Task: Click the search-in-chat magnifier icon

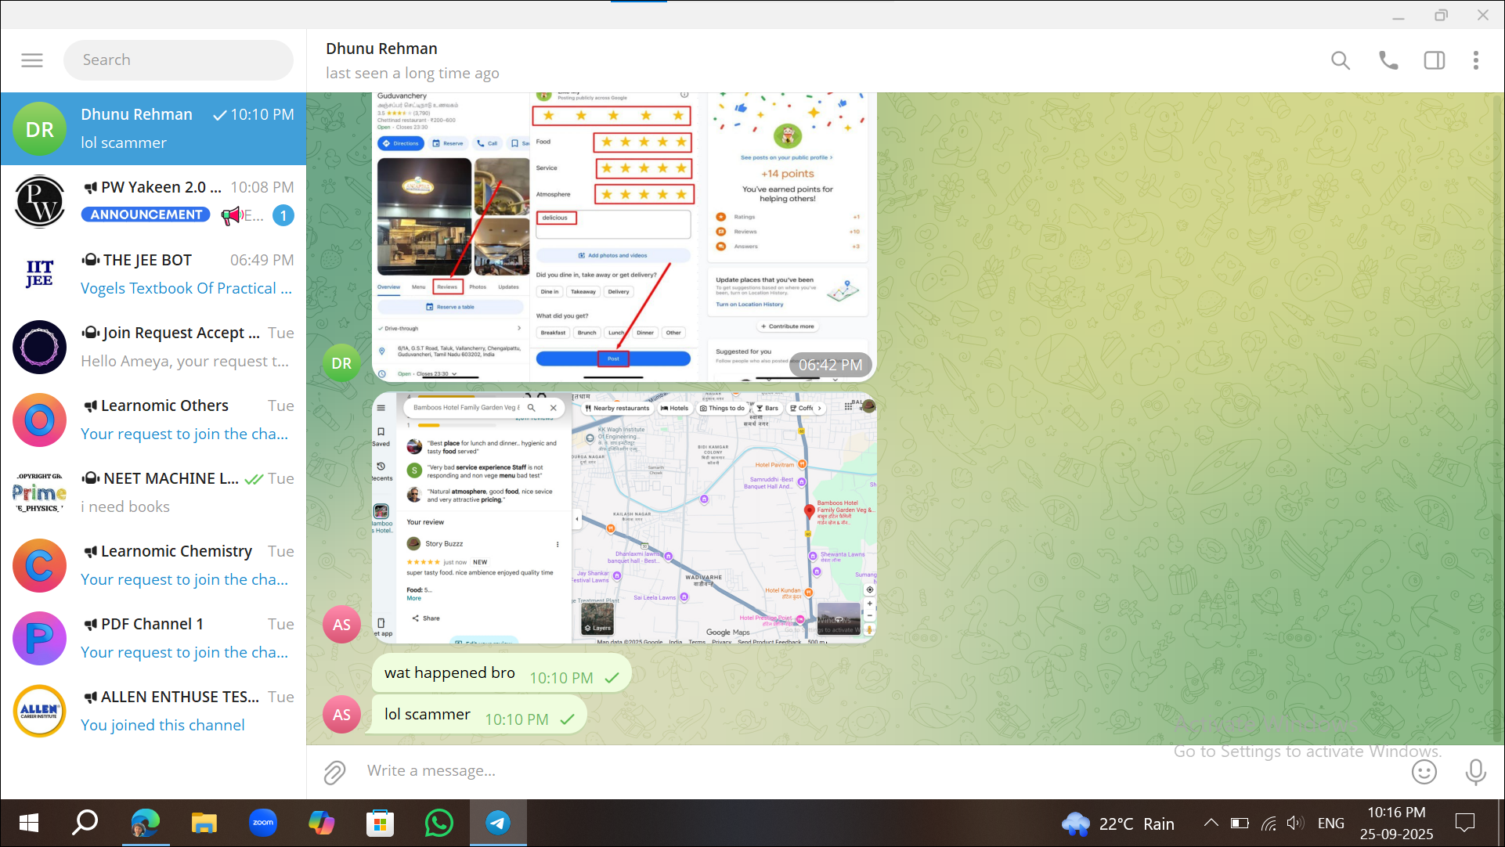Action: [x=1340, y=60]
